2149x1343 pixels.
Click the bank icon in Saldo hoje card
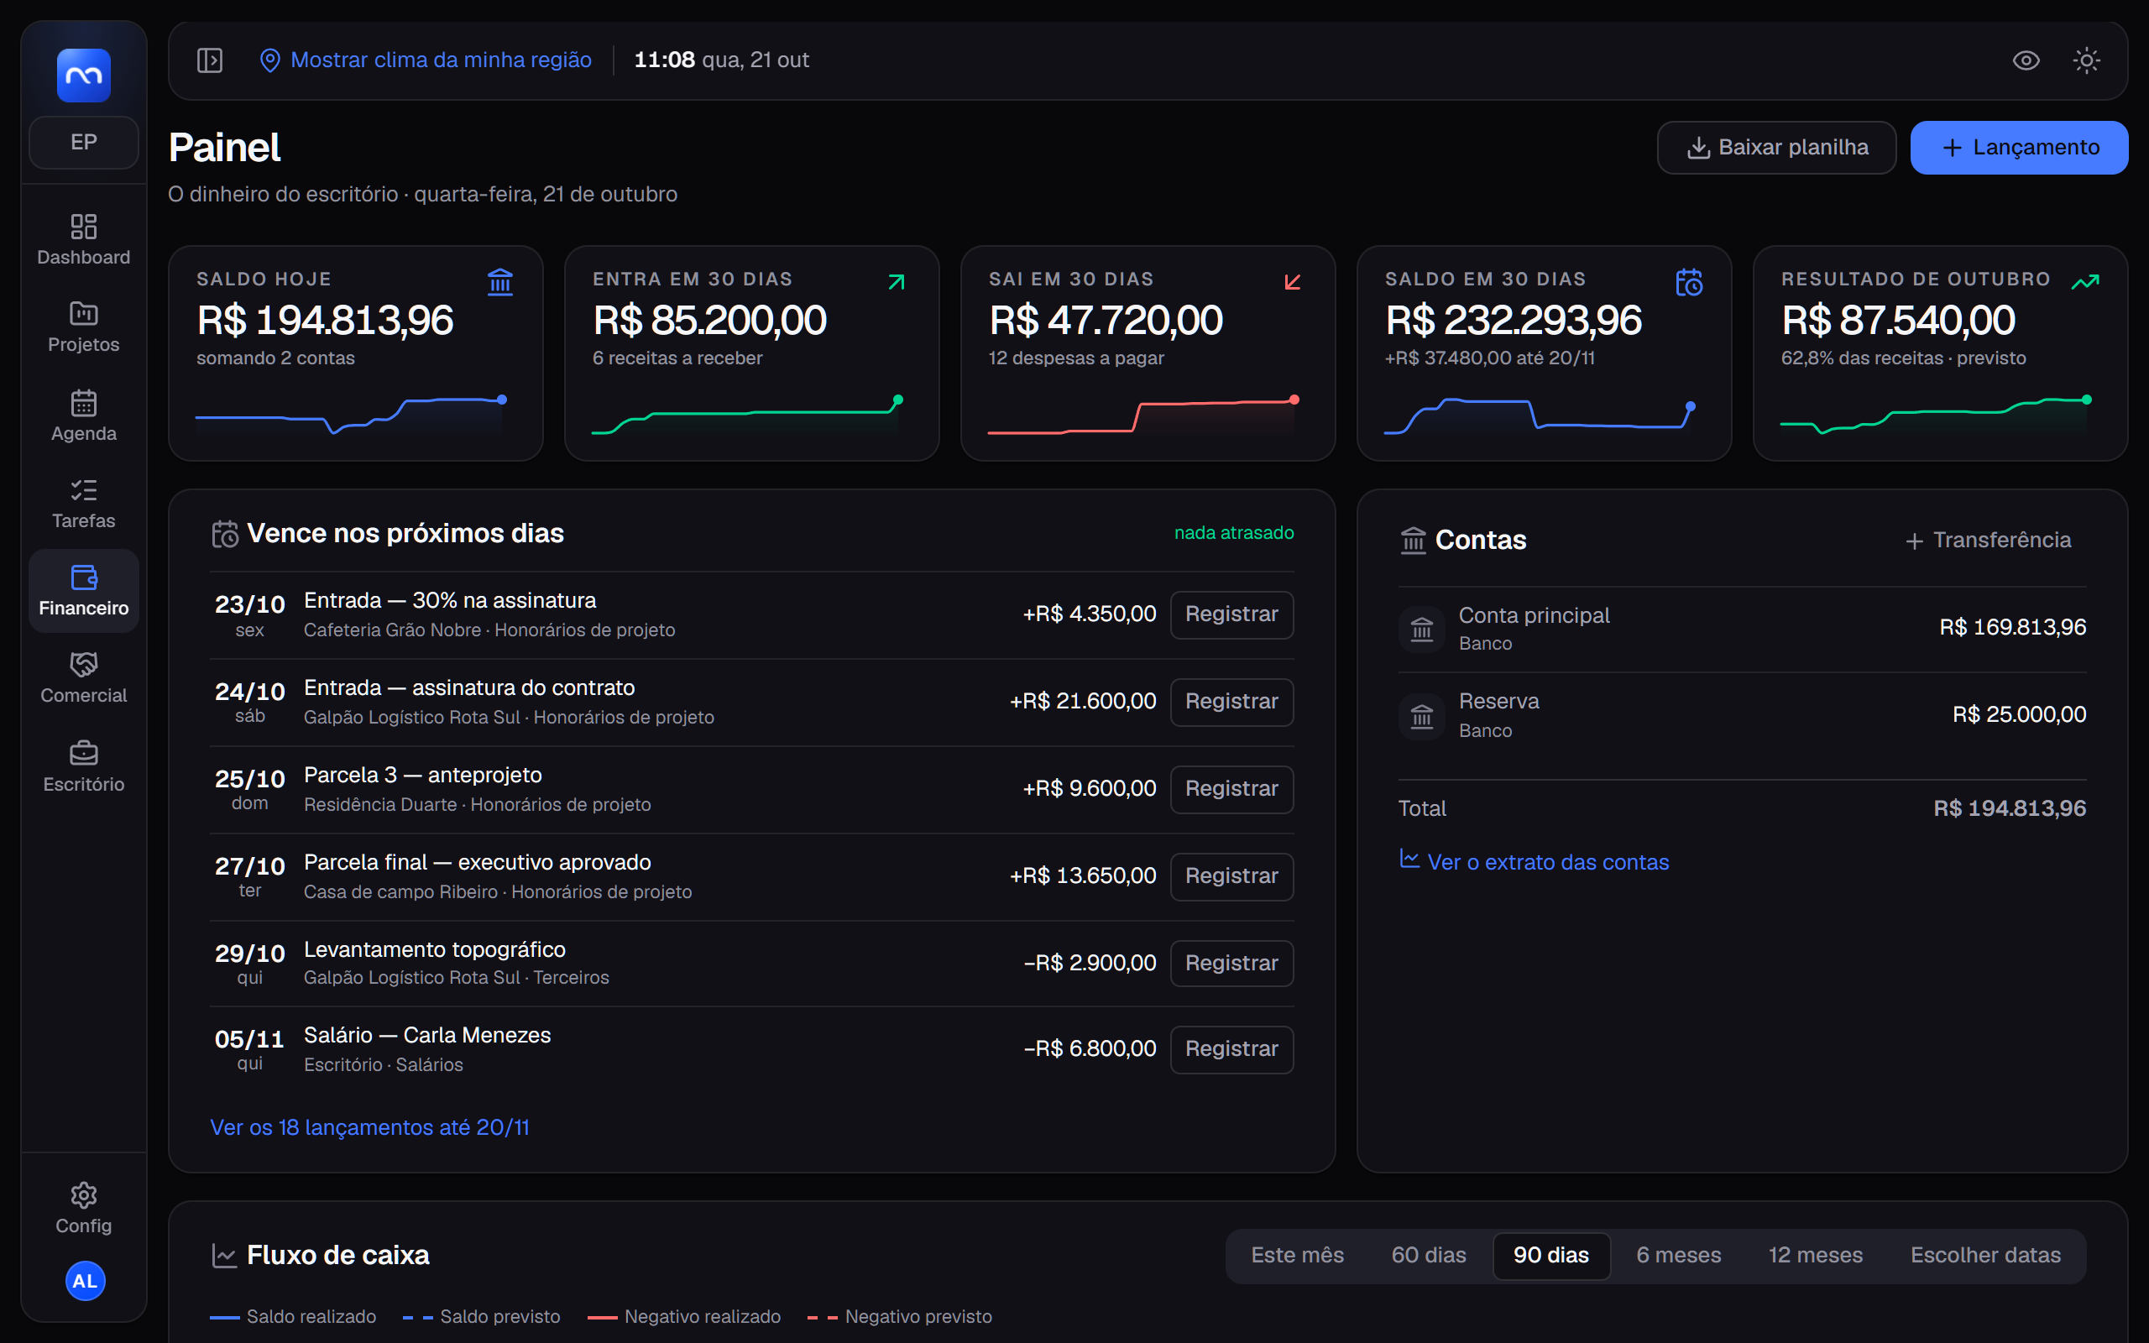tap(500, 281)
